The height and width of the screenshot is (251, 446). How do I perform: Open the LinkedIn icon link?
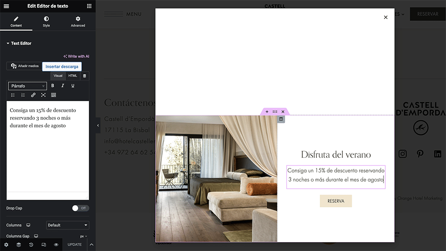[x=438, y=154]
